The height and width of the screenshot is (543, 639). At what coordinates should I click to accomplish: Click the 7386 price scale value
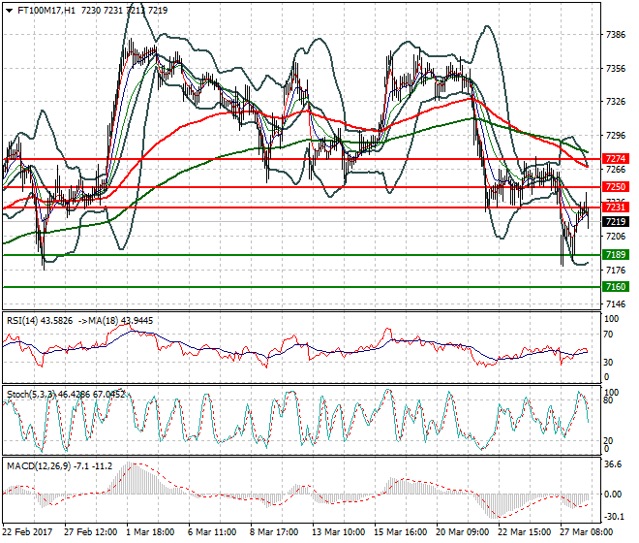tap(616, 35)
